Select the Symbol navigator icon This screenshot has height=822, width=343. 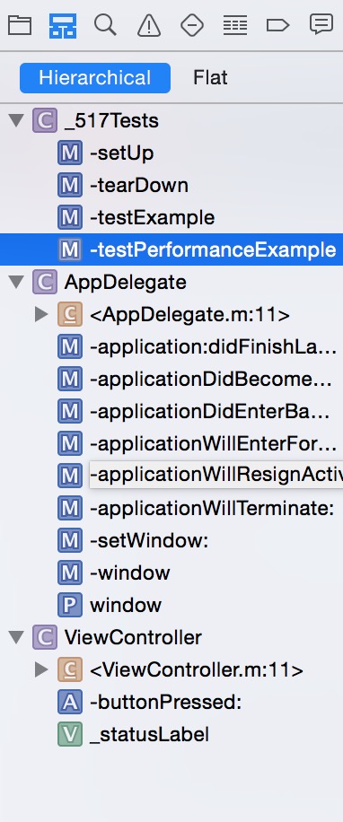63,25
